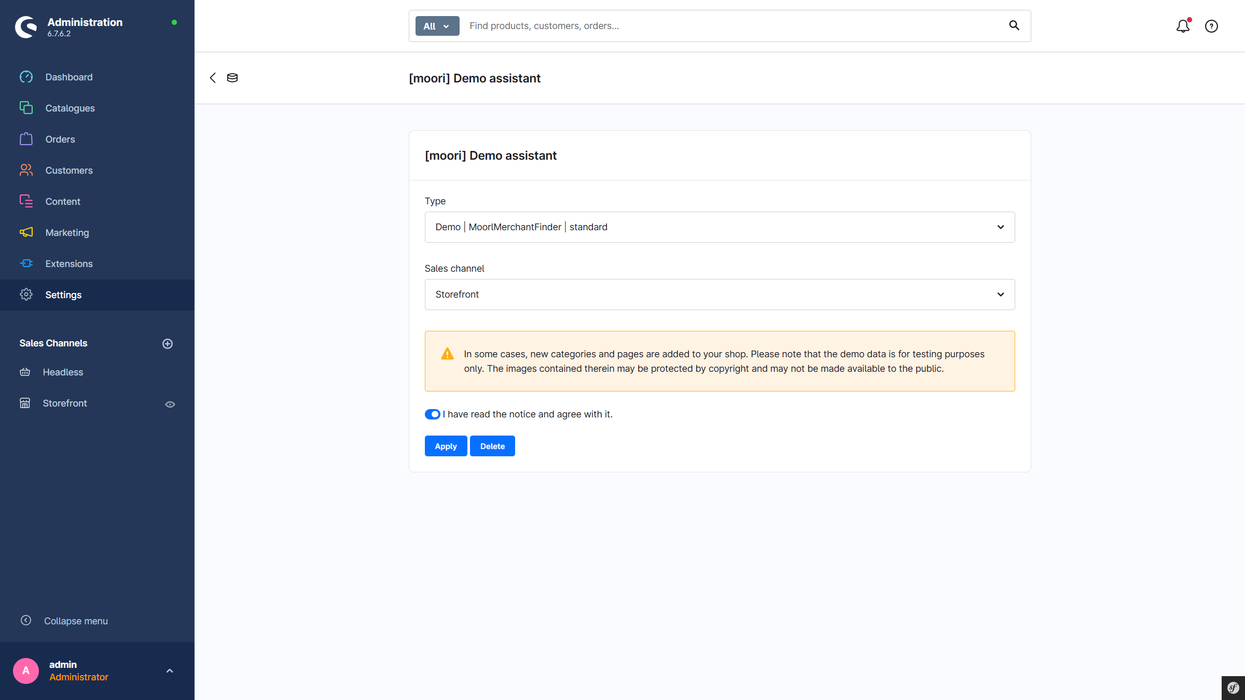This screenshot has width=1245, height=700.
Task: Click the Apply button
Action: point(446,446)
